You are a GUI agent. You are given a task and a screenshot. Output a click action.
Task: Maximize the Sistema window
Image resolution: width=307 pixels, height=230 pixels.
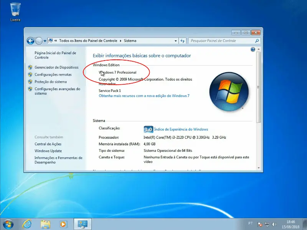click(246, 33)
